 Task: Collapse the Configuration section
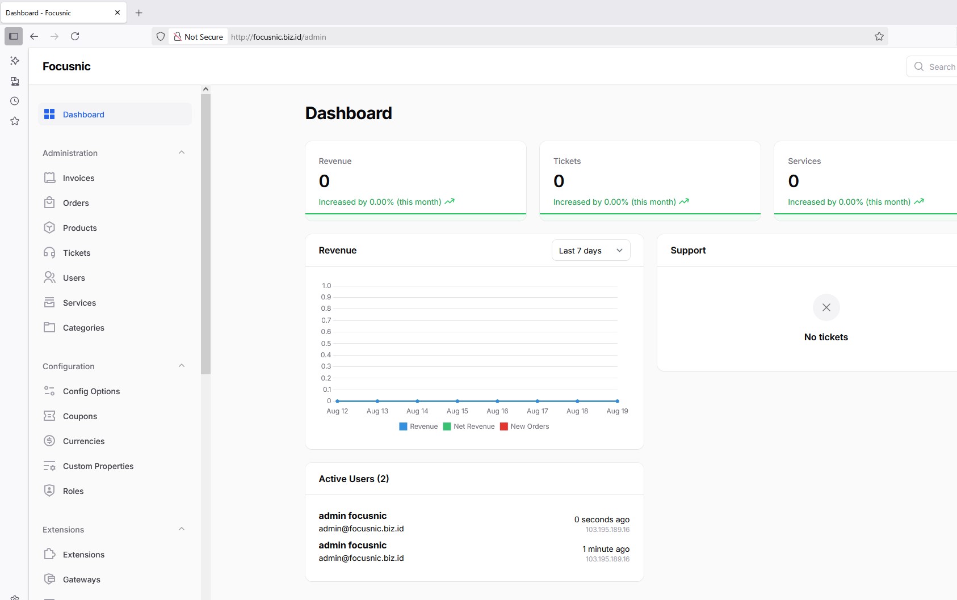(x=182, y=366)
